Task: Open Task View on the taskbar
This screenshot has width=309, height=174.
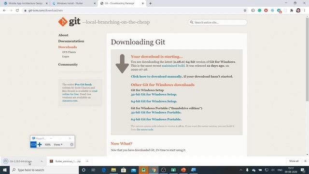Action: tap(93, 170)
